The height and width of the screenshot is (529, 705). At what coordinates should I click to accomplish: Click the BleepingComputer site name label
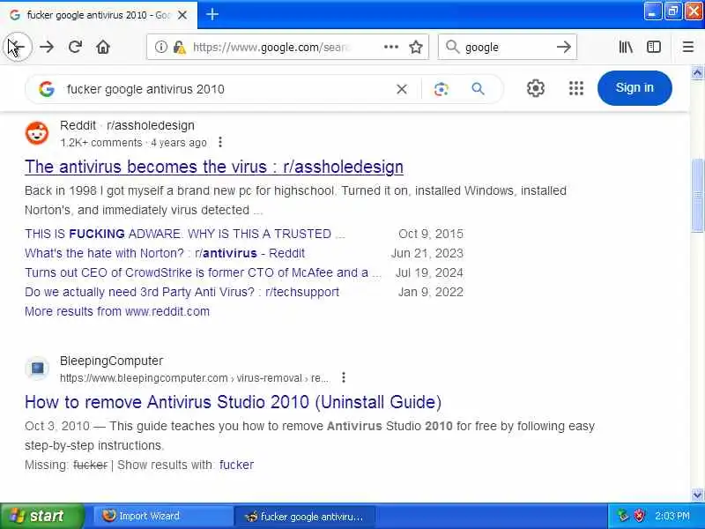tap(112, 361)
